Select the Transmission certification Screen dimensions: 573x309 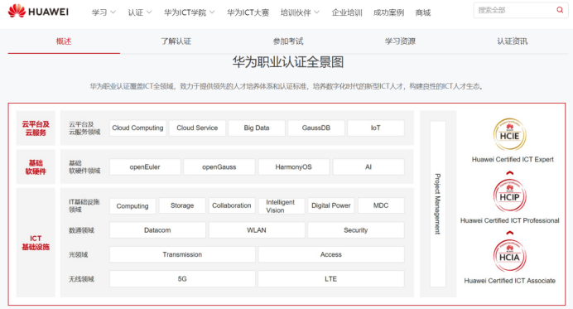point(182,254)
